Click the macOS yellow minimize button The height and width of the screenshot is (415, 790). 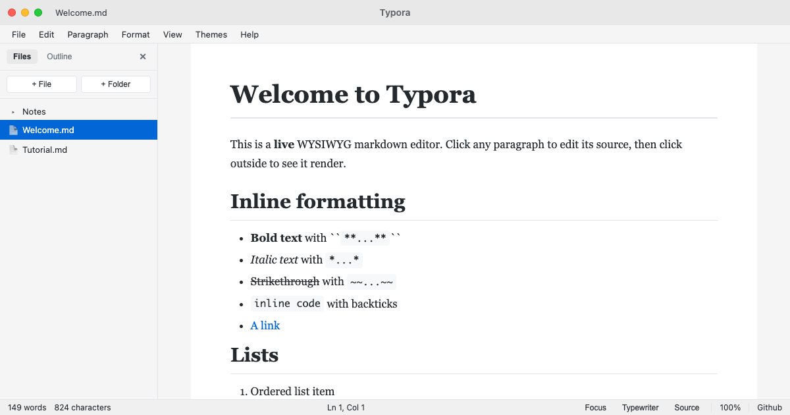pyautogui.click(x=25, y=13)
